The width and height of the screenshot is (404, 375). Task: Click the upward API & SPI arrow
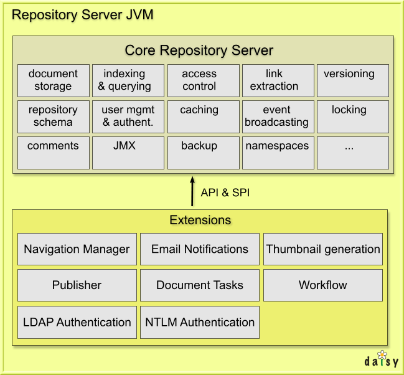pos(192,192)
